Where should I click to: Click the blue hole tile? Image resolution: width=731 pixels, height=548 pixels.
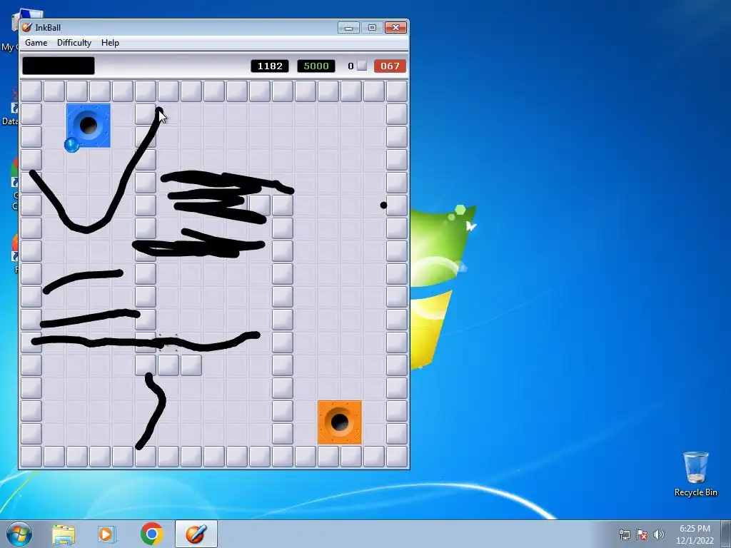(x=89, y=126)
